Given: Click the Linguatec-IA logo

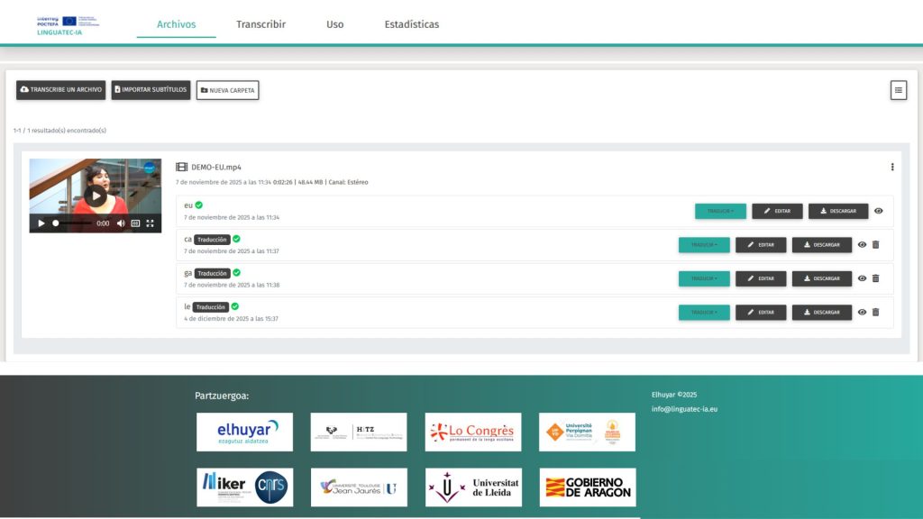Looking at the screenshot, I should [69, 24].
